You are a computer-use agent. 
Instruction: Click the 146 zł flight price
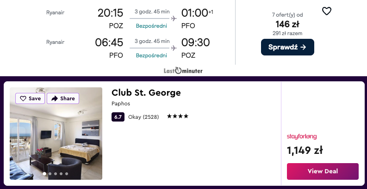(x=286, y=24)
